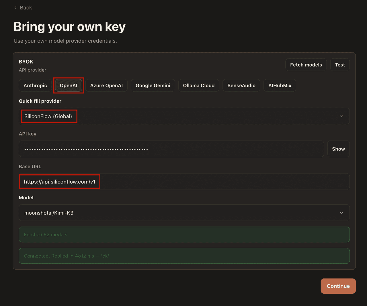Switch provider to Ollama Cloud
Viewport: 367px width, 306px height.
point(199,85)
